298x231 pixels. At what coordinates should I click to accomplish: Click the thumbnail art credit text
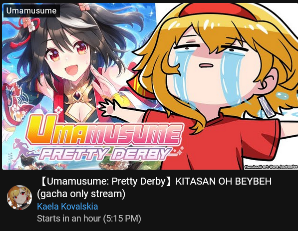click(x=271, y=167)
